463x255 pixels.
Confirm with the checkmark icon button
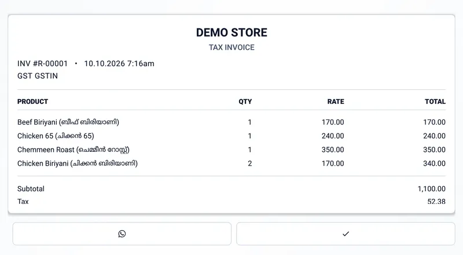coord(346,234)
